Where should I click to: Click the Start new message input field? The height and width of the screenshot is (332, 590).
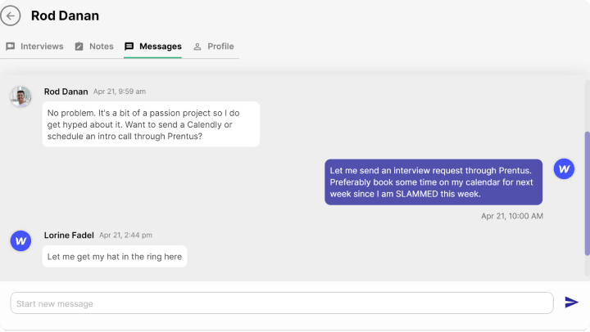click(281, 303)
